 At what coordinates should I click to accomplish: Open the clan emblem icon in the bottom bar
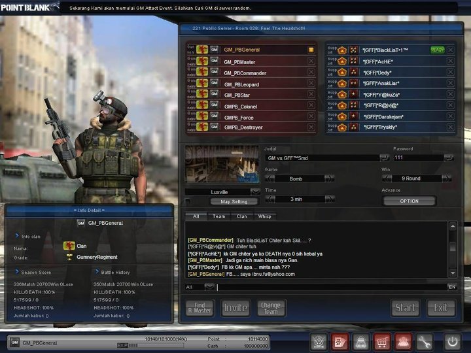click(x=319, y=342)
